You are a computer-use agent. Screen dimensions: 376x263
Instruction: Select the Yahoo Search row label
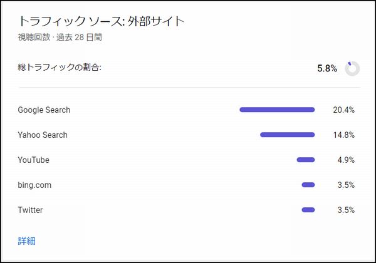pyautogui.click(x=43, y=135)
